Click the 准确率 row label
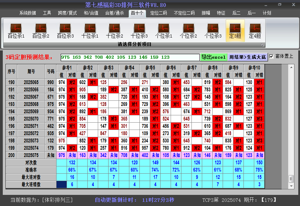The height and width of the screenshot is (206, 300). (x=31, y=170)
